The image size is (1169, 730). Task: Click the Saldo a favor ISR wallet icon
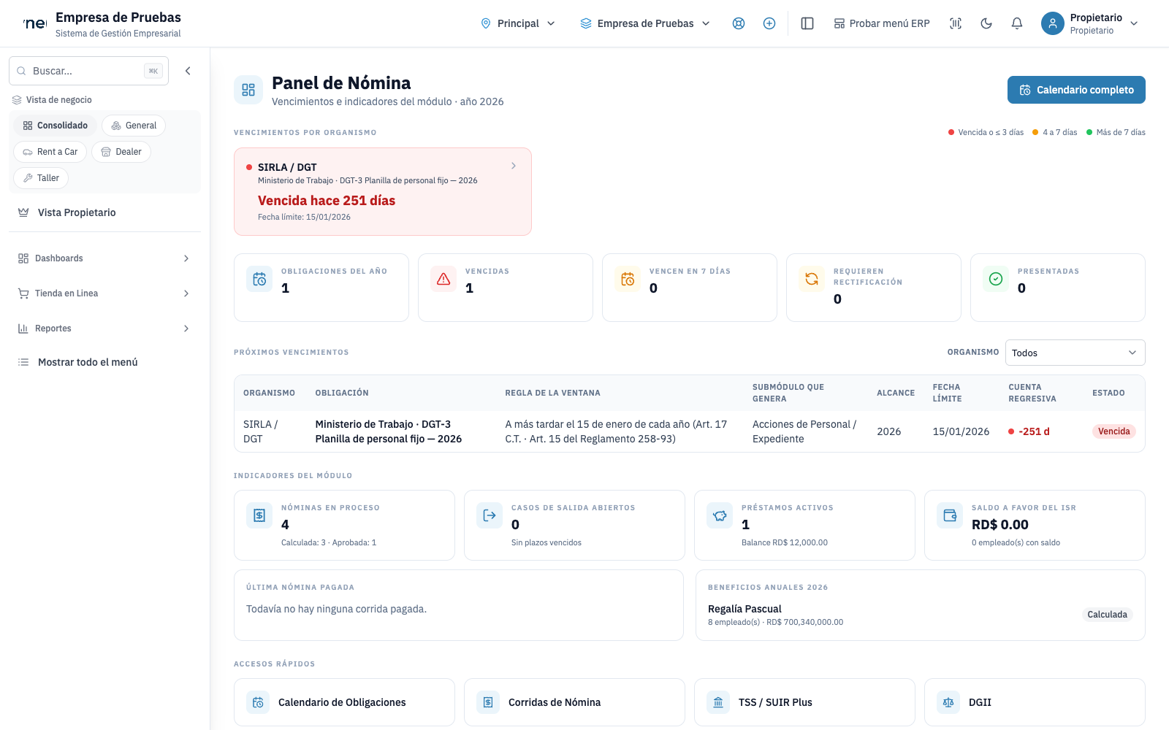[x=950, y=515]
